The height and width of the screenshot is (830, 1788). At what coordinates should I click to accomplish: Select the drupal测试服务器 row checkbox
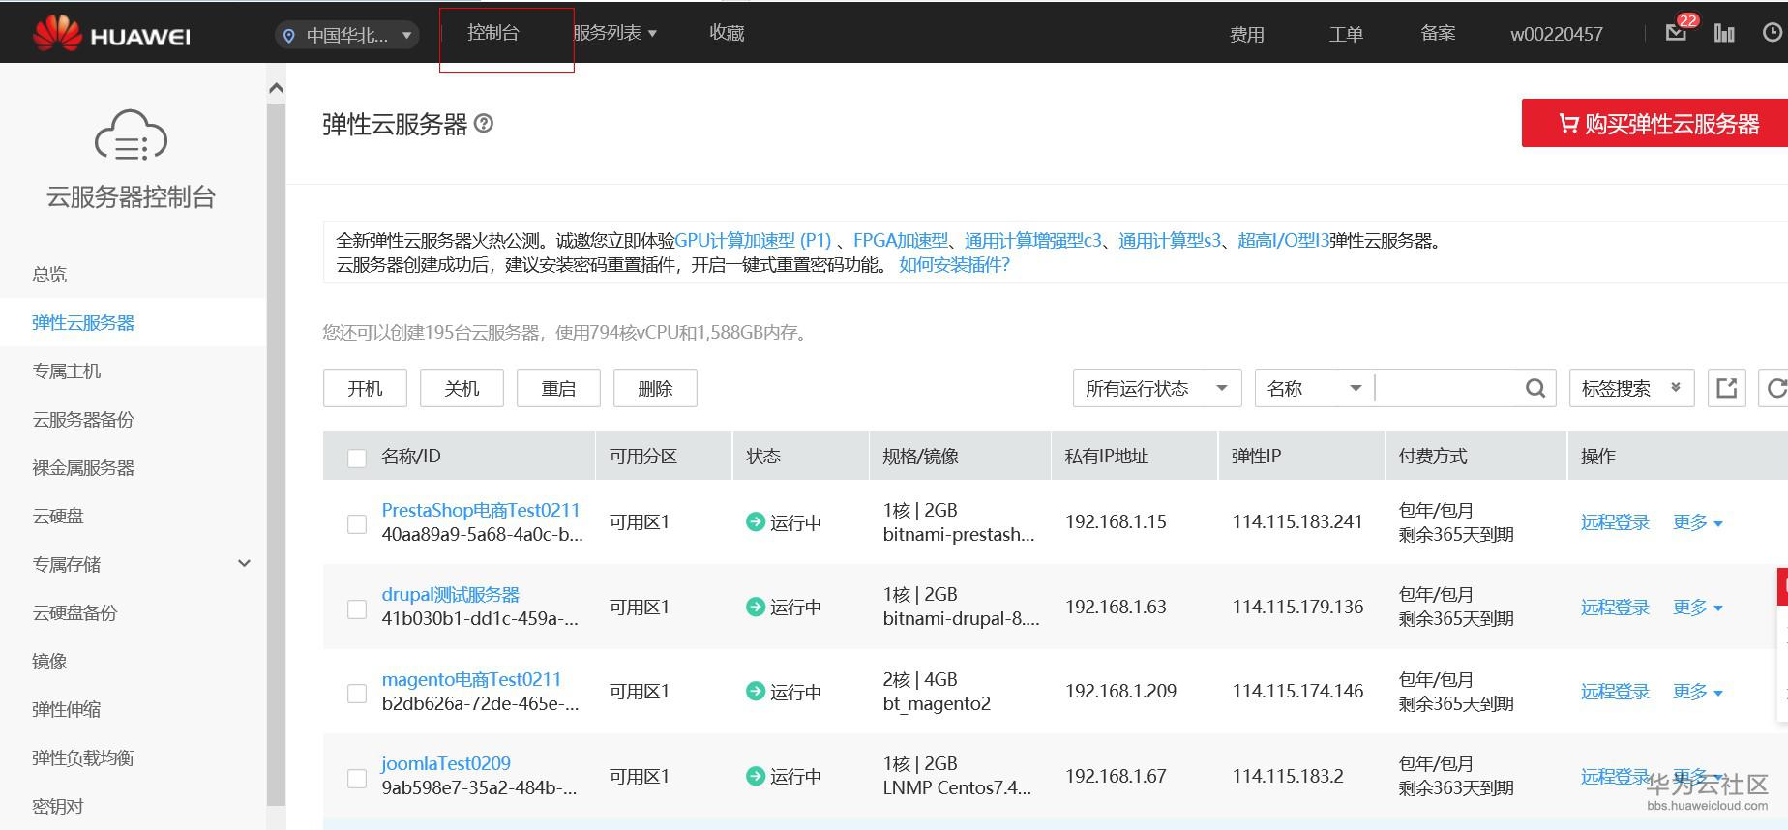(x=357, y=608)
